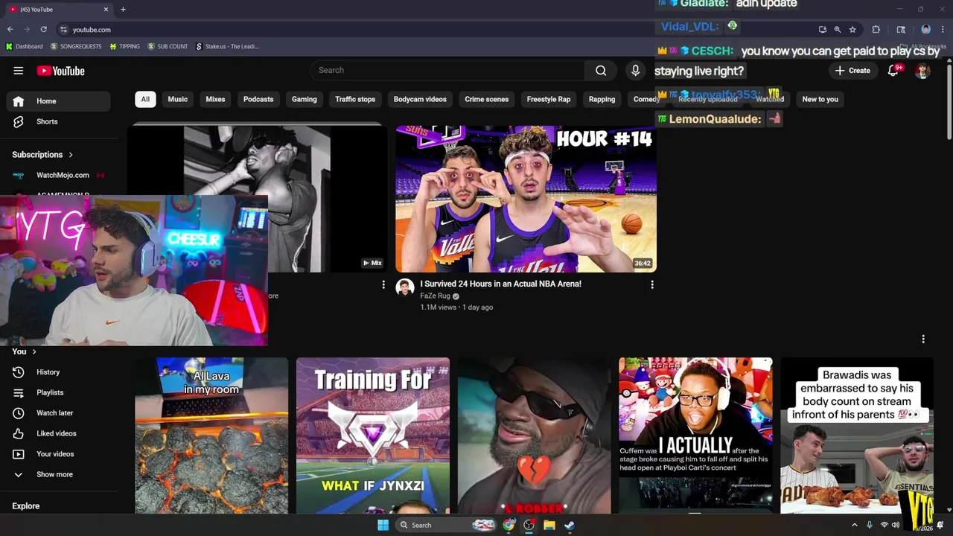
Task: Open the Brawadis body count short
Action: pos(857,435)
